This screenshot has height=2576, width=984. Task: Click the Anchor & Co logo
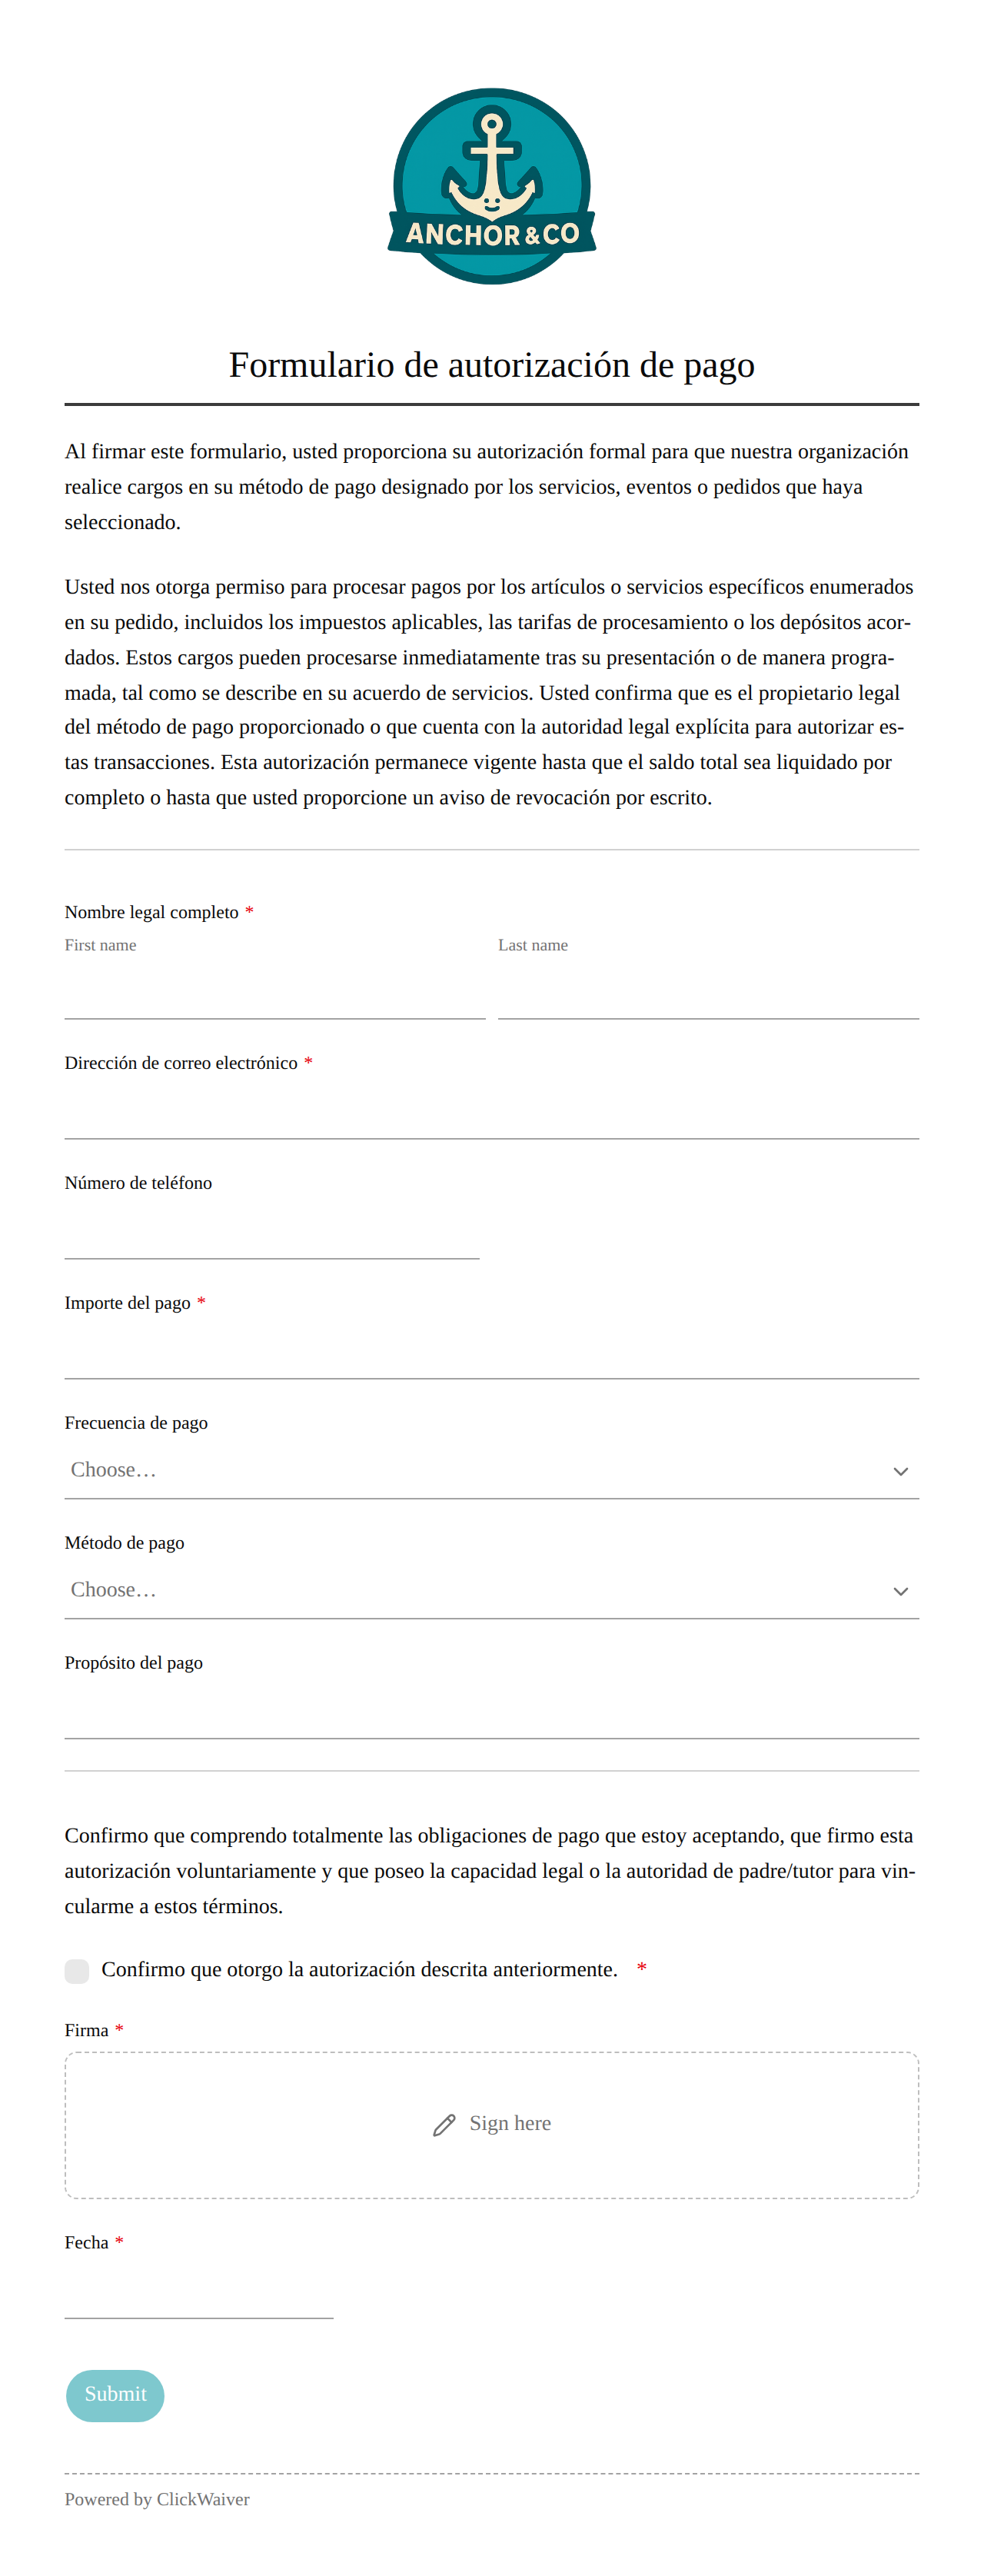pyautogui.click(x=491, y=186)
